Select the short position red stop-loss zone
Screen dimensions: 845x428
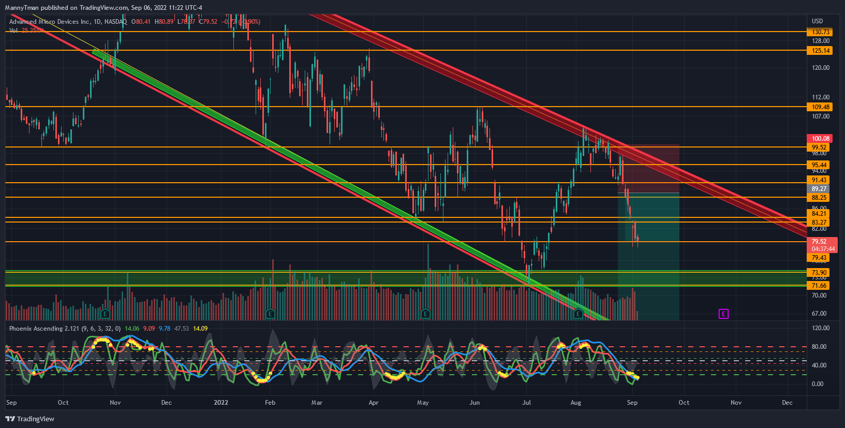[648, 169]
